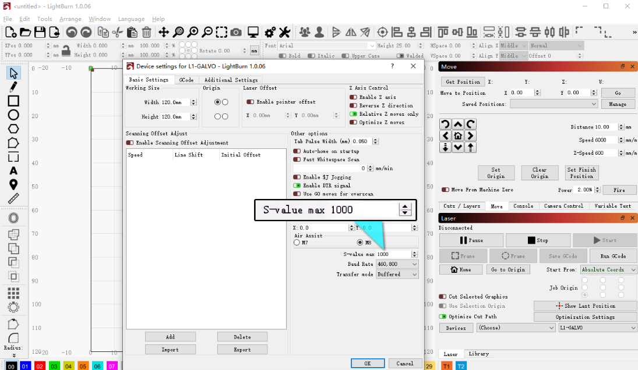
Task: Enable Auto-home on startup
Action: pyautogui.click(x=297, y=151)
